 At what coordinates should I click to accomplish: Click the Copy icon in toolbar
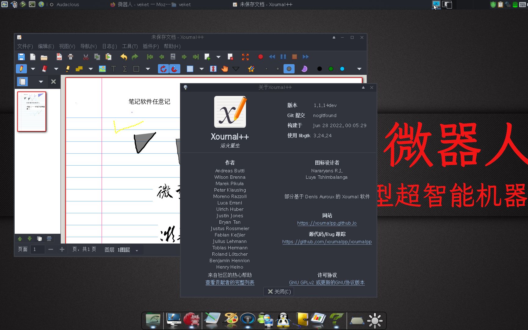tap(97, 57)
